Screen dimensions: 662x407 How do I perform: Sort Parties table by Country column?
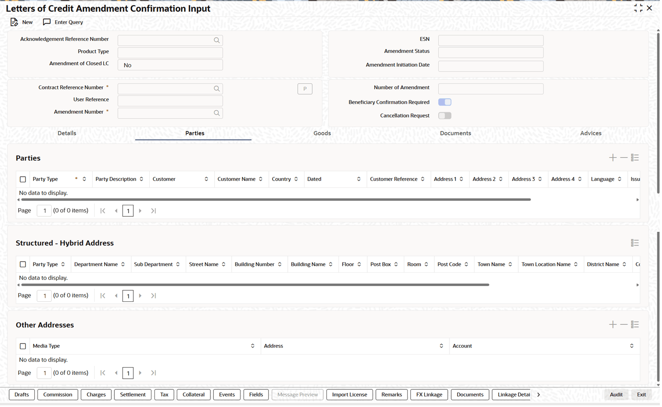[296, 179]
